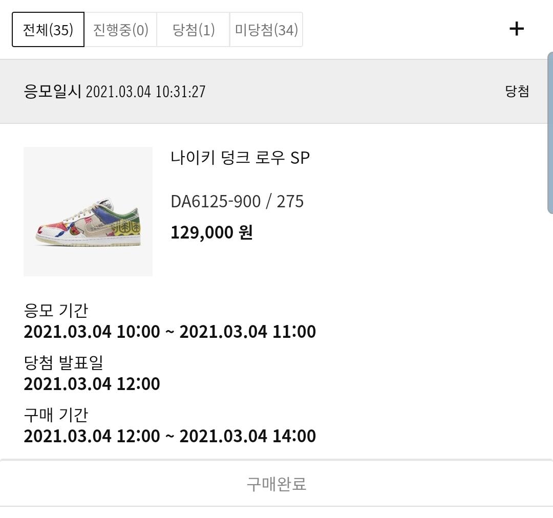This screenshot has height=518, width=553.
Task: Click the application period 10:00 ~ 11:00 date range
Action: [x=169, y=332]
